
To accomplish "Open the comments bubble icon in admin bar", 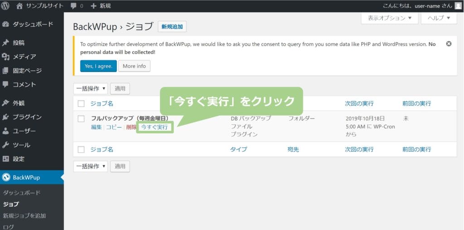I will click(x=73, y=6).
